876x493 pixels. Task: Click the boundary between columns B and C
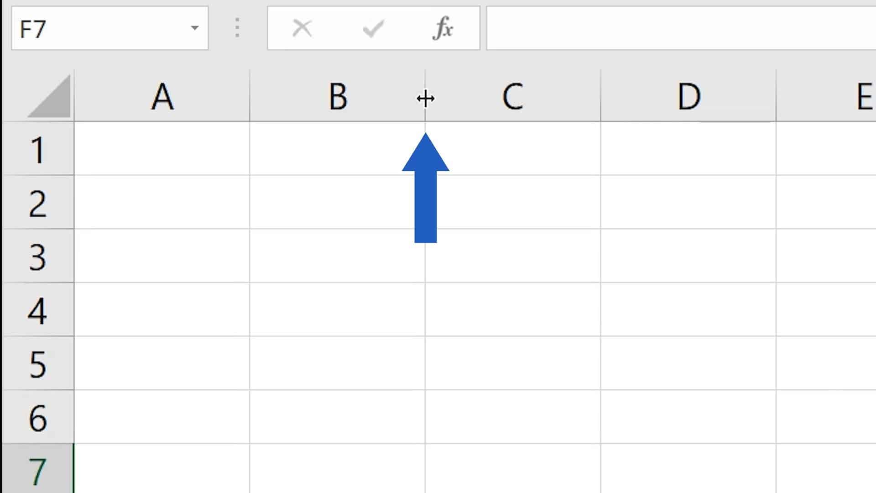click(425, 97)
